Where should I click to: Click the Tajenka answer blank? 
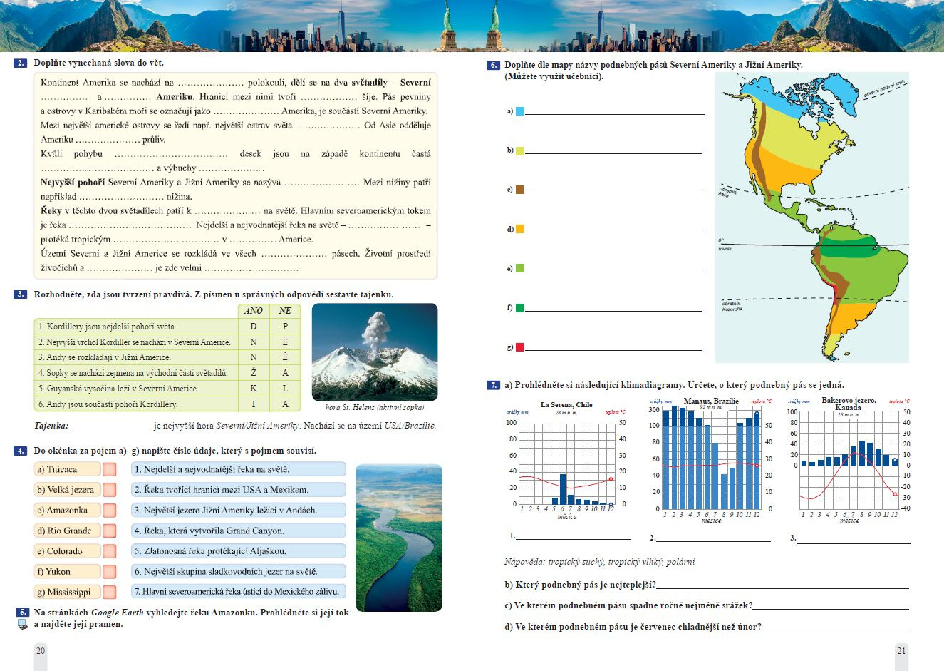point(111,426)
